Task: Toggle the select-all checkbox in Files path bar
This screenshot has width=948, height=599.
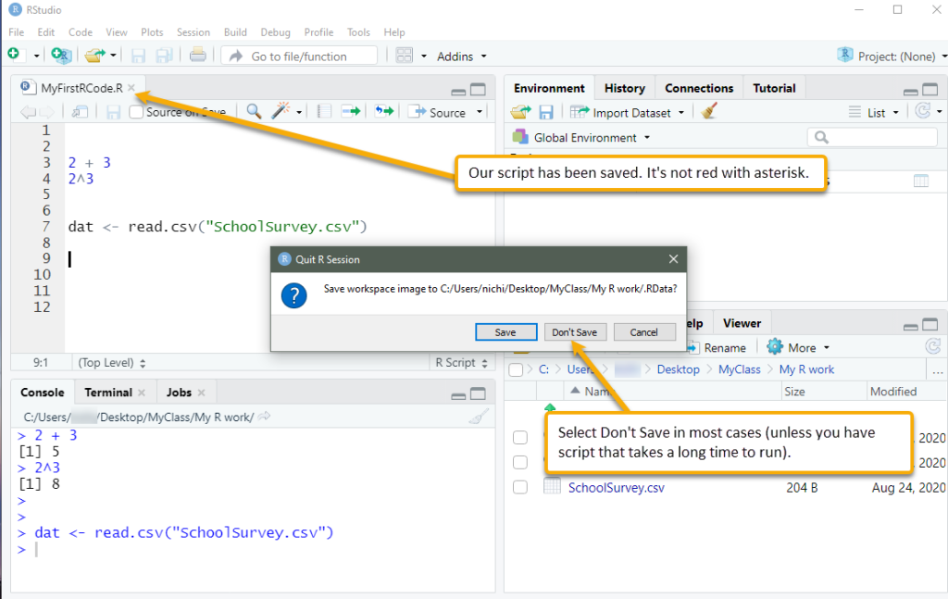Action: point(516,369)
